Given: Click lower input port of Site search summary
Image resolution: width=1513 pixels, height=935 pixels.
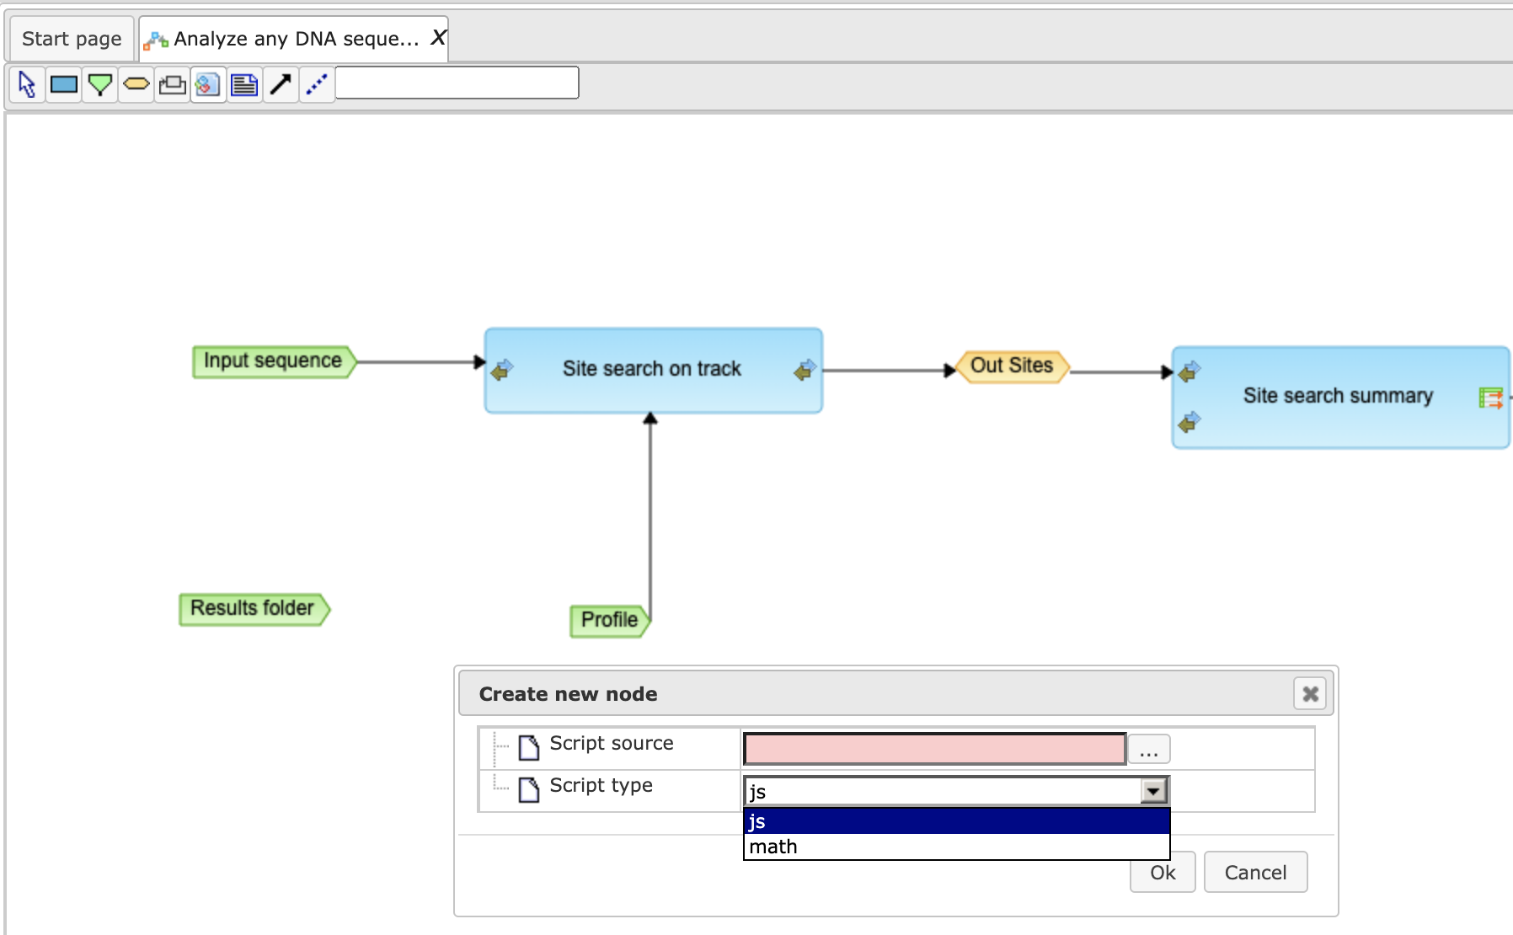Looking at the screenshot, I should pyautogui.click(x=1190, y=421).
